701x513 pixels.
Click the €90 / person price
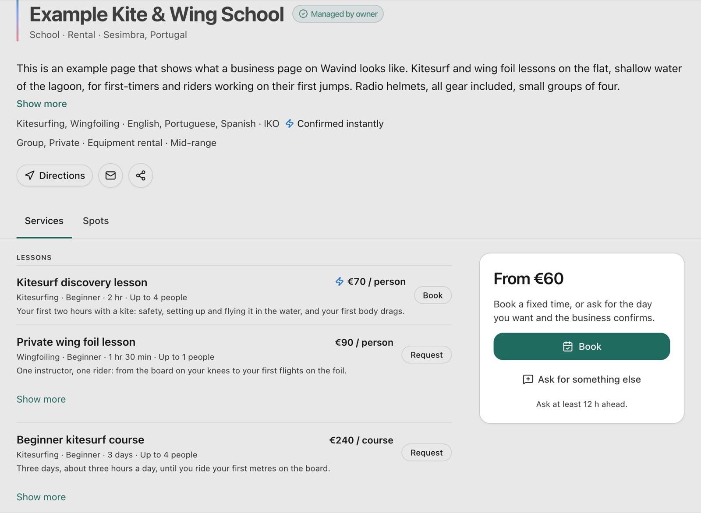(364, 343)
